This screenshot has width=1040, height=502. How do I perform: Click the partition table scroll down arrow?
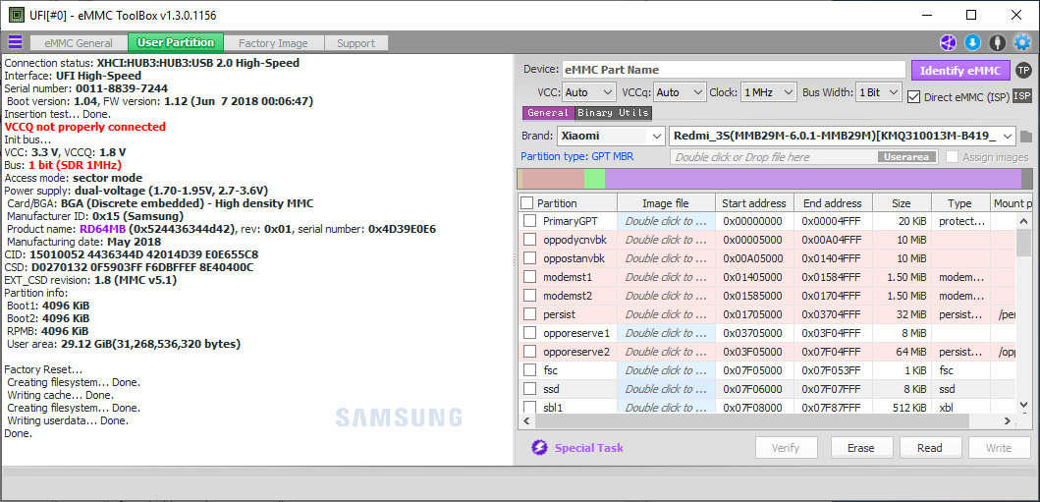(x=1024, y=407)
